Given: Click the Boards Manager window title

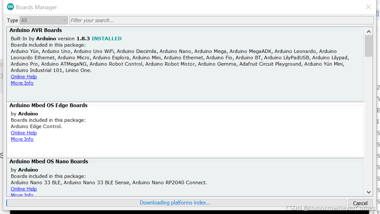Looking at the screenshot, I should tap(36, 7).
